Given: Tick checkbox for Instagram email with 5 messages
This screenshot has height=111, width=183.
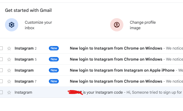Looking at the screenshot, I should [1, 59].
